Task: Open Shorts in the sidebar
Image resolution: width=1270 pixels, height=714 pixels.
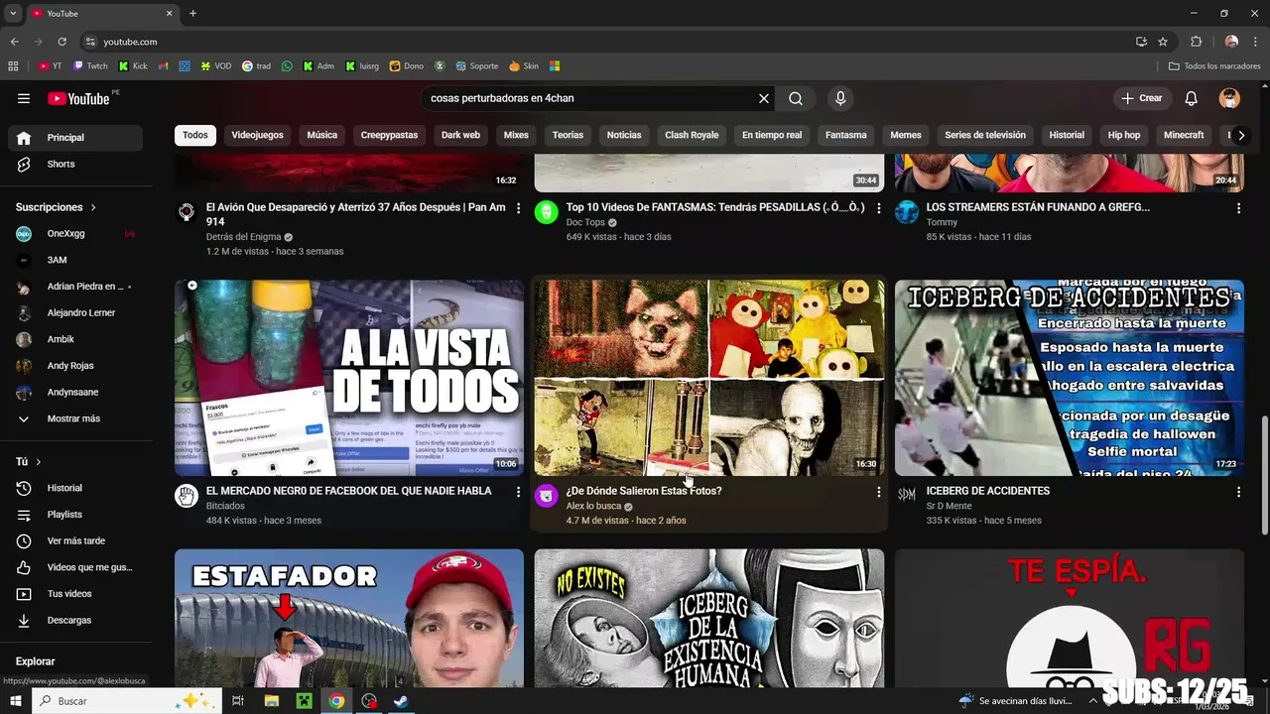Action: pos(75,164)
